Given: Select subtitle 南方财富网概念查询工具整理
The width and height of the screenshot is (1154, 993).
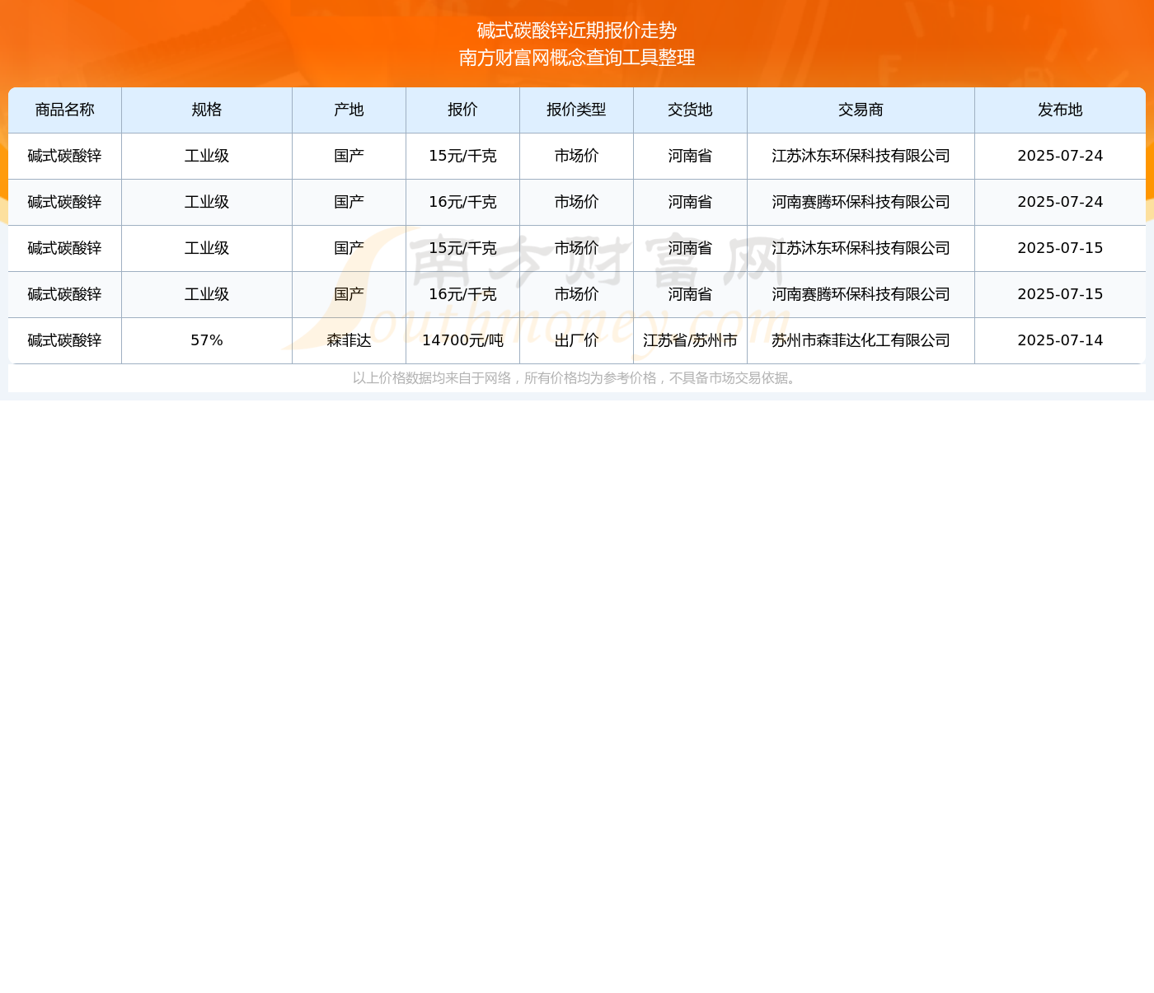Looking at the screenshot, I should tap(577, 58).
